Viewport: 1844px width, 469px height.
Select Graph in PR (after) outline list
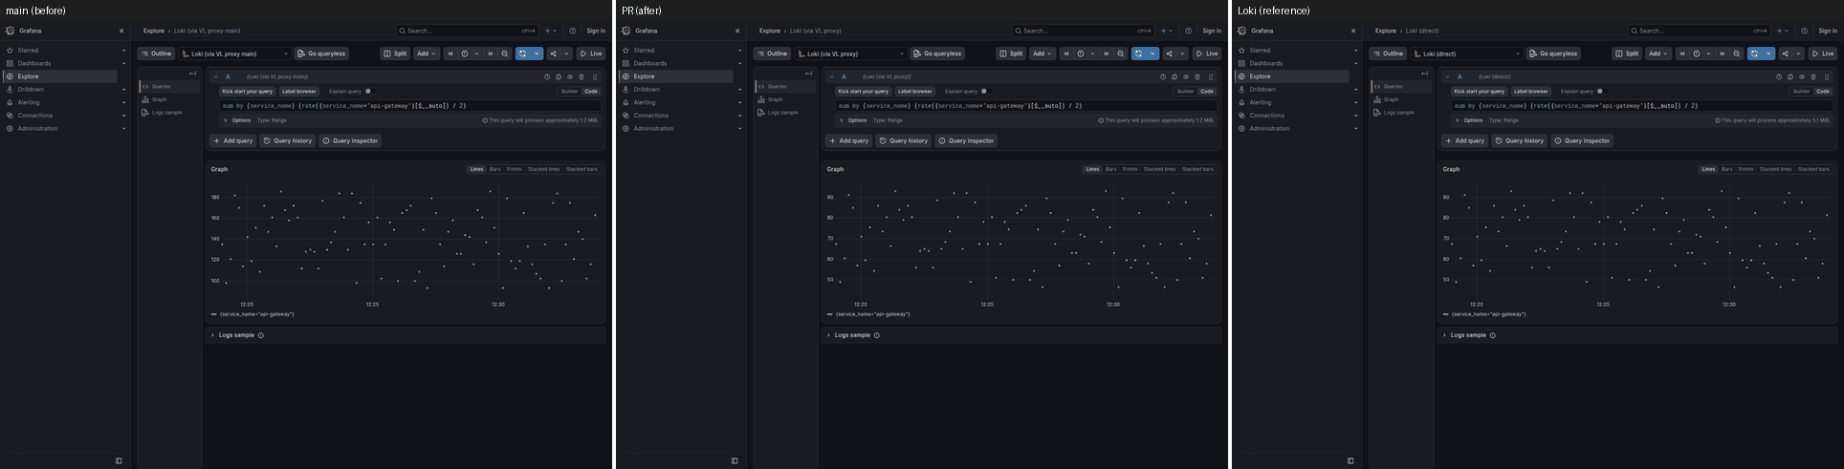(775, 99)
